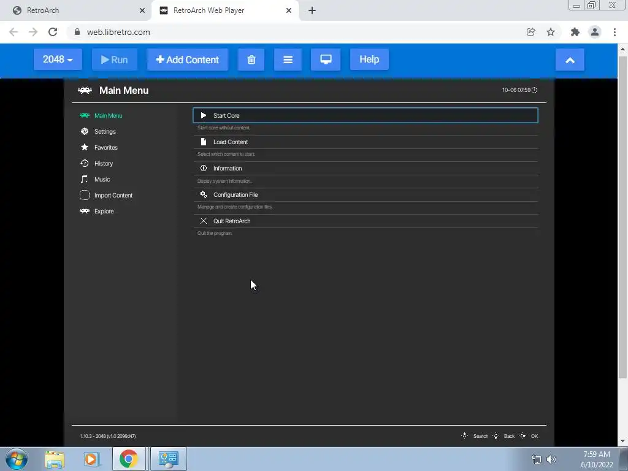628x471 pixels.
Task: Open the browser extensions puzzle icon
Action: (575, 32)
